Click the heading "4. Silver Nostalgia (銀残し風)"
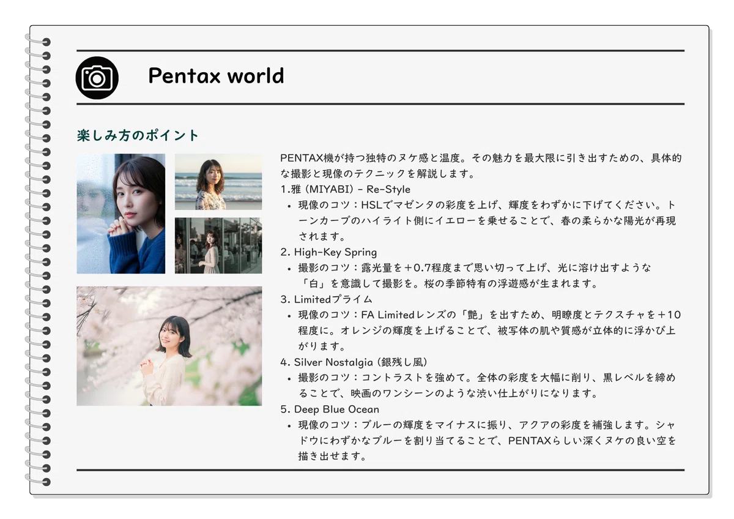 tap(354, 362)
